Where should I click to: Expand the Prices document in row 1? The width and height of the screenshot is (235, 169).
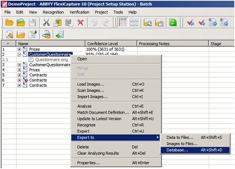19,49
